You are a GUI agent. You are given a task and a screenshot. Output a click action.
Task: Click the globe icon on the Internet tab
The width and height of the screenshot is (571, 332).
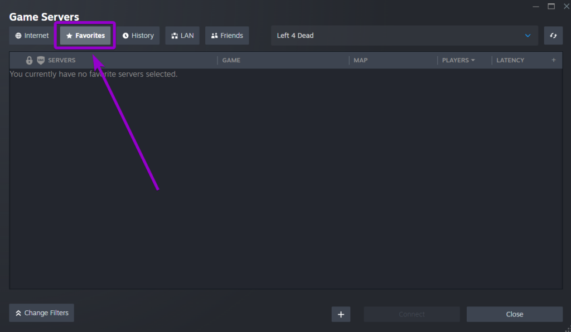18,35
